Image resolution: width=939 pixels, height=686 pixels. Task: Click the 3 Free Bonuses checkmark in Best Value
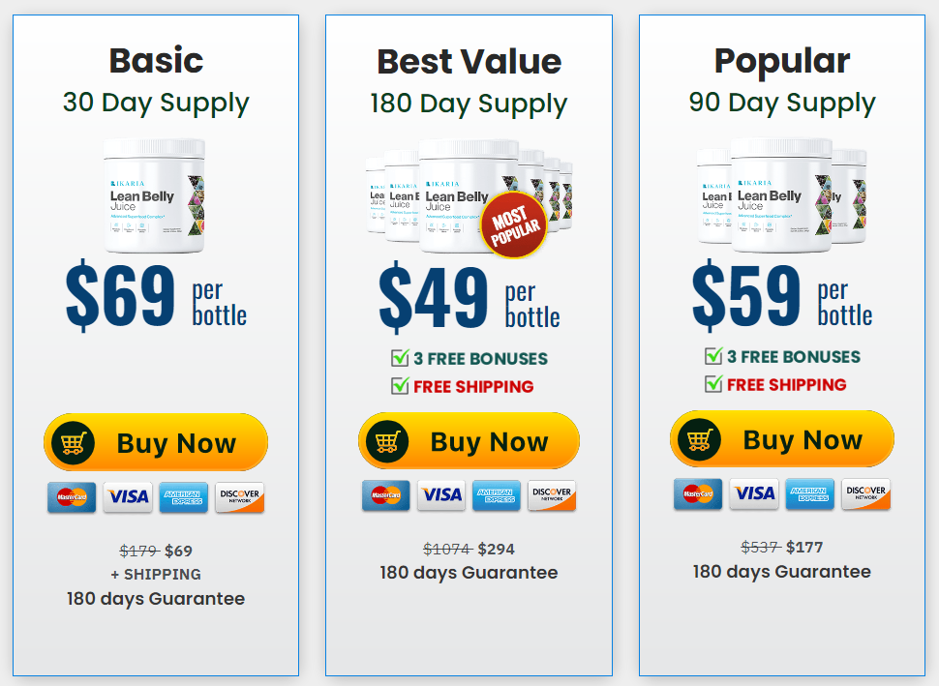(x=400, y=357)
